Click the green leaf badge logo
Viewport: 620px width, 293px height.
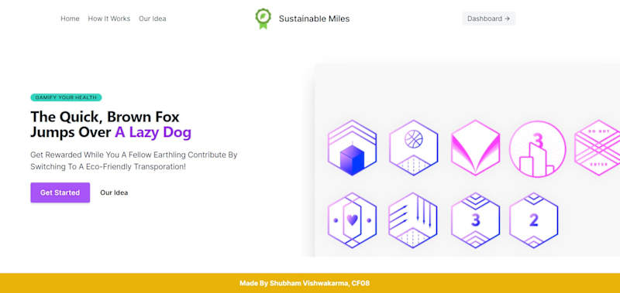coord(263,19)
